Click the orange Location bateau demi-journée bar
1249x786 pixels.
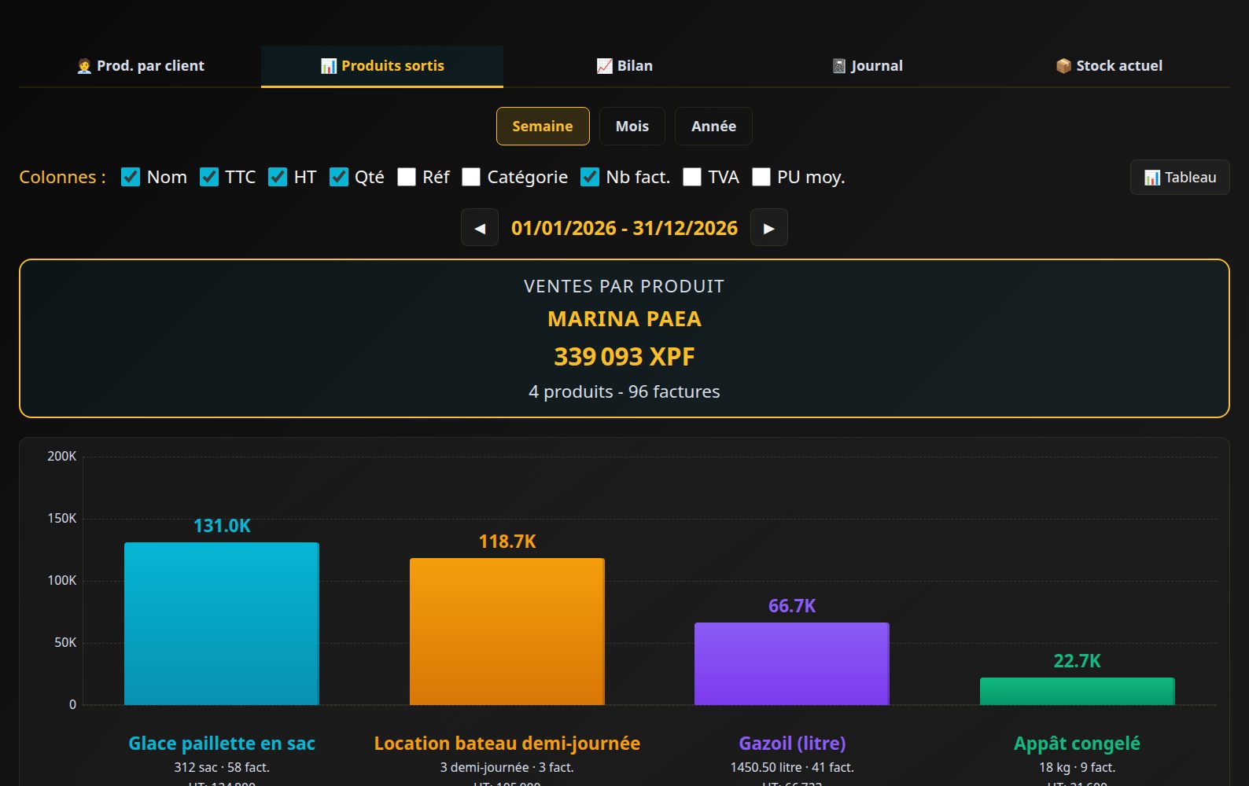tap(507, 631)
